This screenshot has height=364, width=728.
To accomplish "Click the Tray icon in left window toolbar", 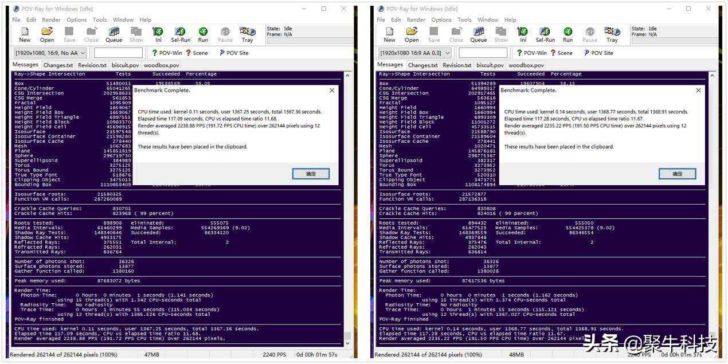I will 247,34.
